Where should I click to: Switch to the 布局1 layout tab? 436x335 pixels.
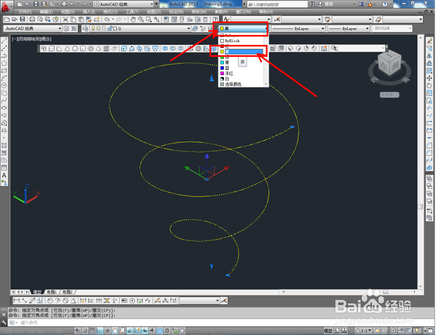coord(52,292)
